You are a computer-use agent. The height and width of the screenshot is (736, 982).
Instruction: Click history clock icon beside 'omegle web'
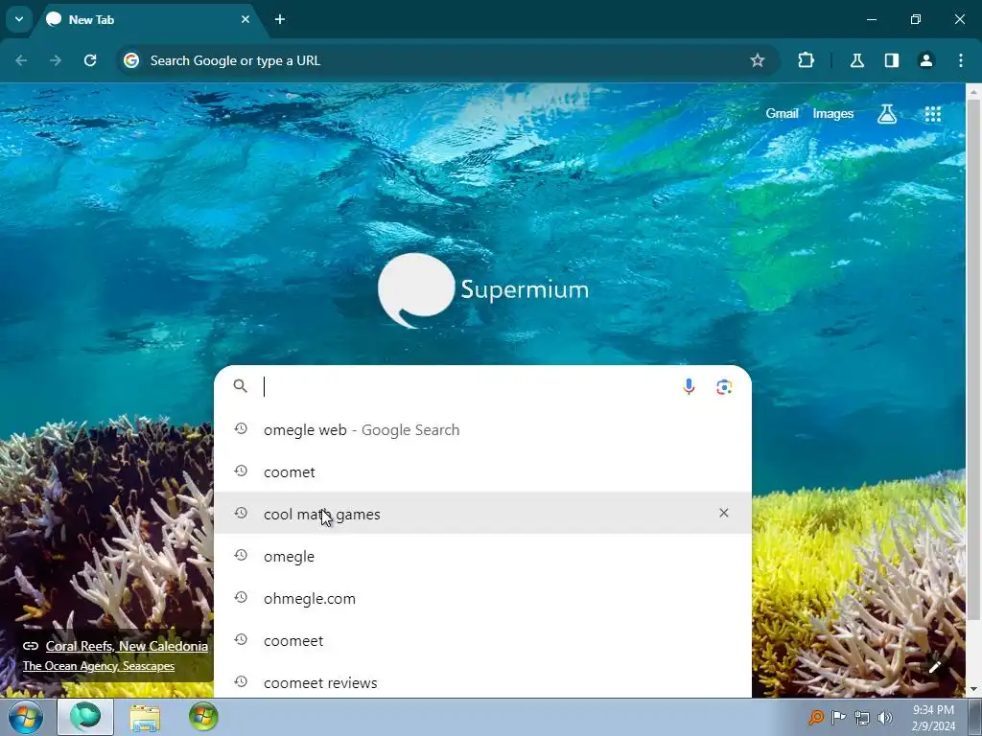pos(241,428)
